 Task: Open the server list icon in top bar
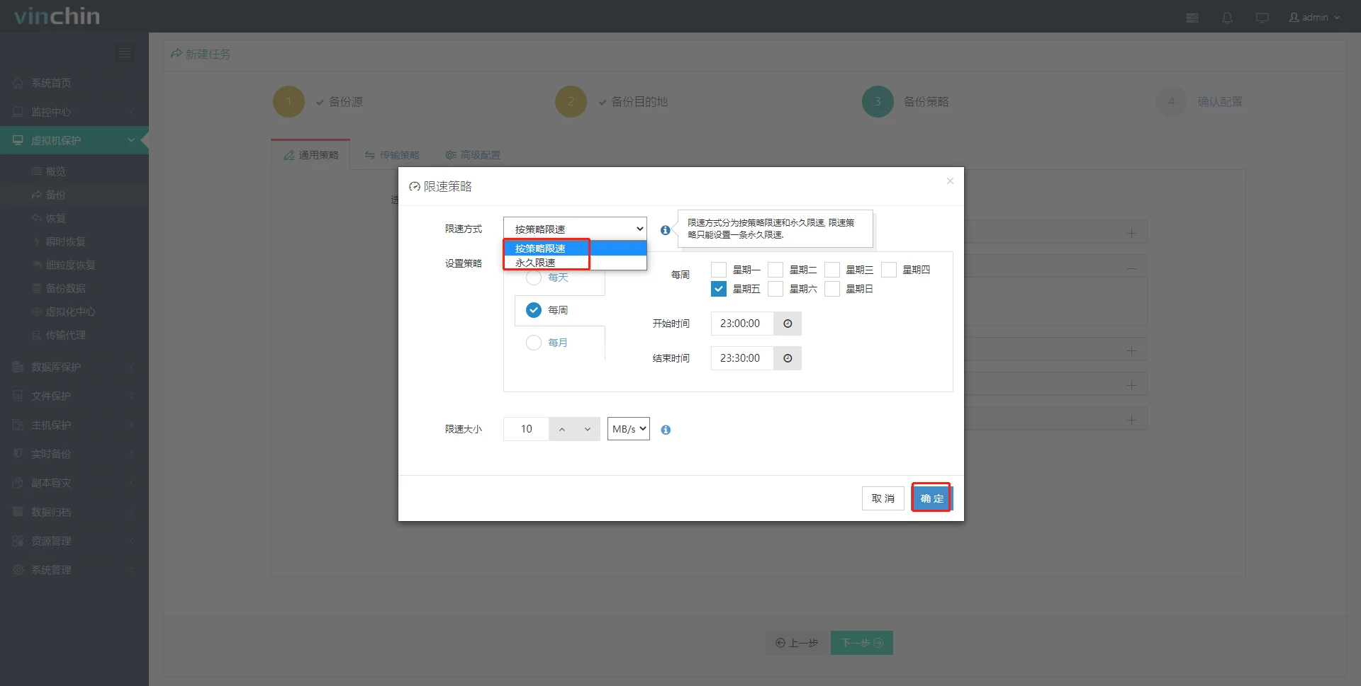click(1192, 17)
